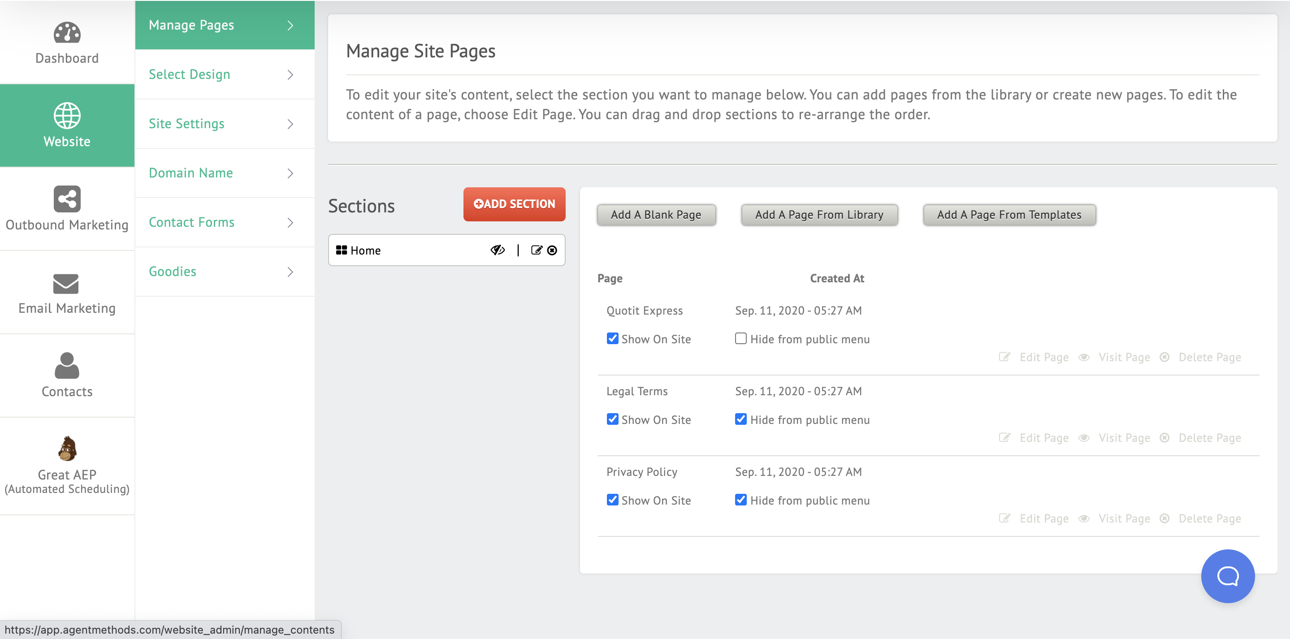The height and width of the screenshot is (639, 1290).
Task: Open the Contact Forms menu item
Action: [191, 222]
